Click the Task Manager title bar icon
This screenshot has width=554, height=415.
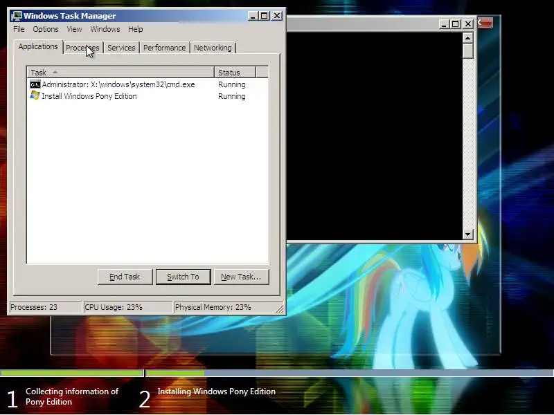point(16,16)
